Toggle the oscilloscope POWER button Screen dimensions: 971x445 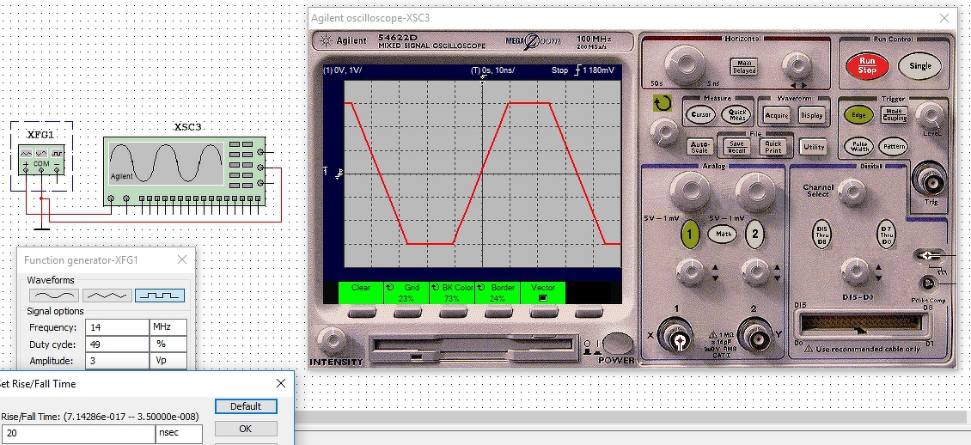pyautogui.click(x=617, y=344)
